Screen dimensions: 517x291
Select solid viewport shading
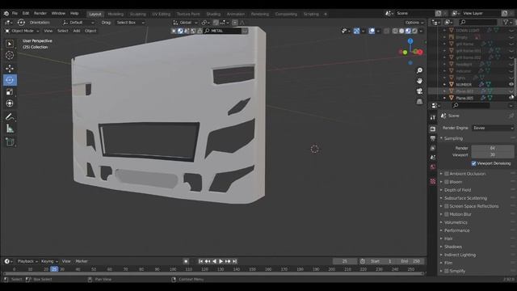click(x=401, y=31)
